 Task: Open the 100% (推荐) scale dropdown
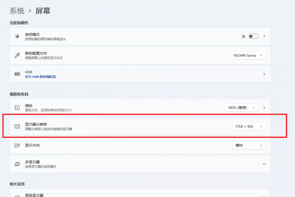pyautogui.click(x=241, y=107)
